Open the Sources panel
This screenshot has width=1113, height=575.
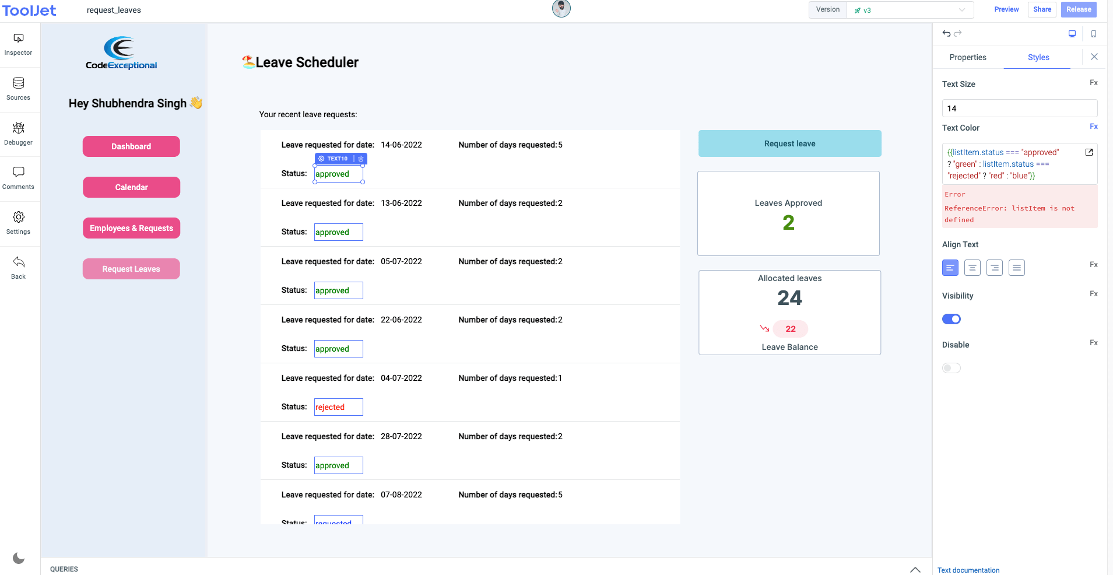(x=19, y=89)
